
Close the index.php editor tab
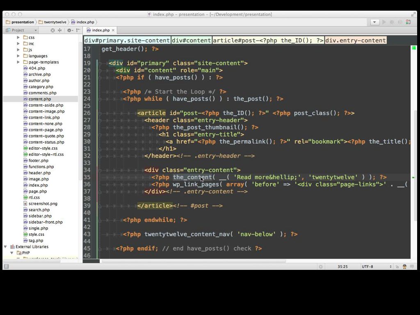pyautogui.click(x=114, y=30)
